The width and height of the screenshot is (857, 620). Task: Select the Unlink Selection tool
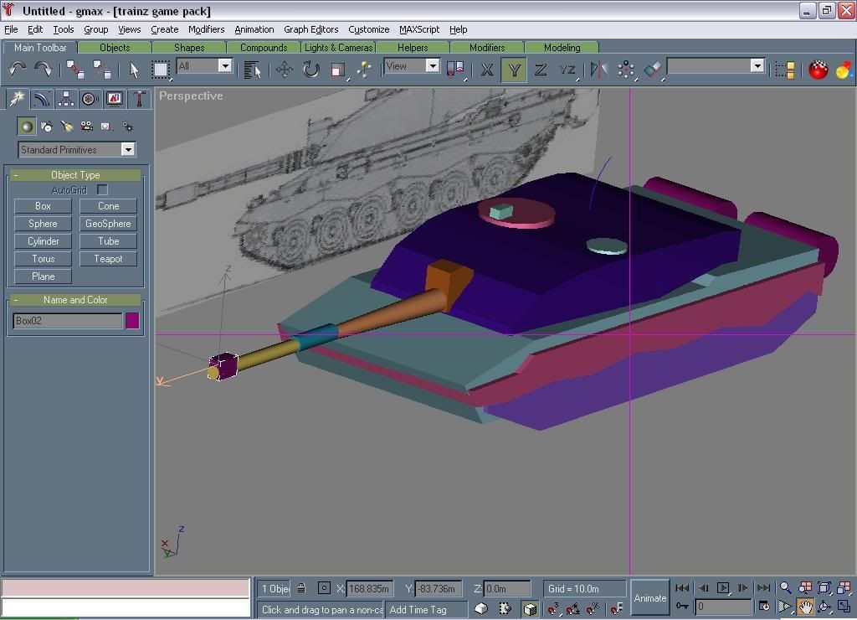(101, 70)
